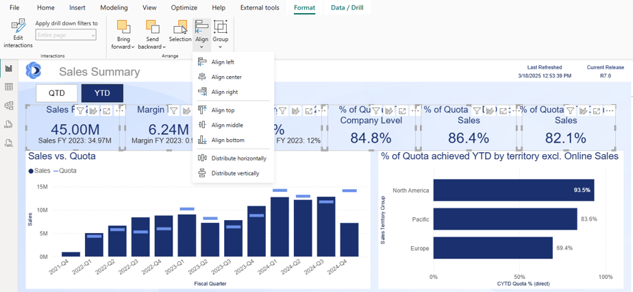Open Model view in left sidebar
Screen dimensions: 633x292
(9, 106)
